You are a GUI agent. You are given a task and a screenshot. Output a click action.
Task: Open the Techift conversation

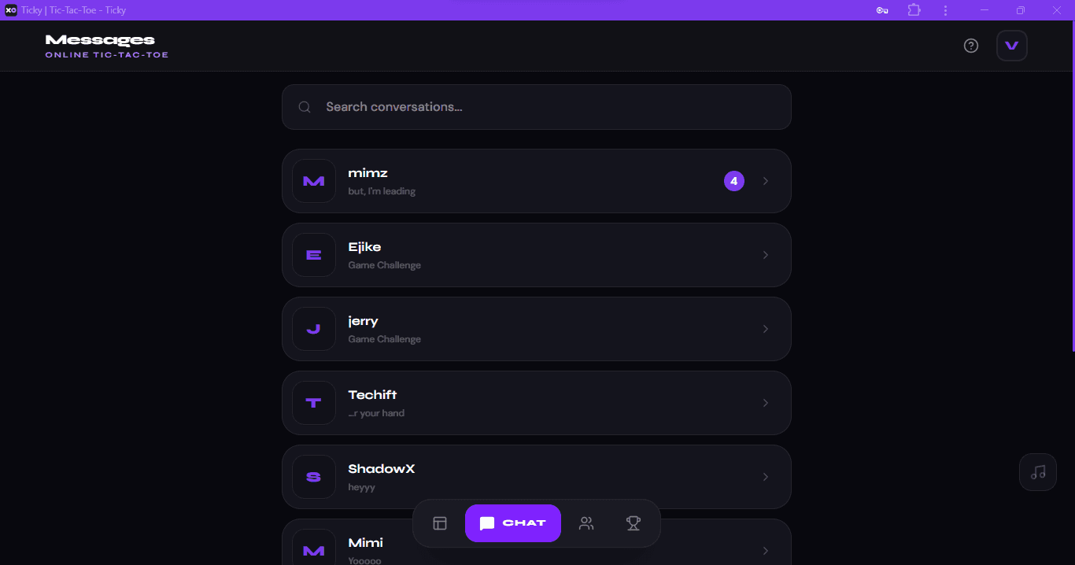(535, 403)
